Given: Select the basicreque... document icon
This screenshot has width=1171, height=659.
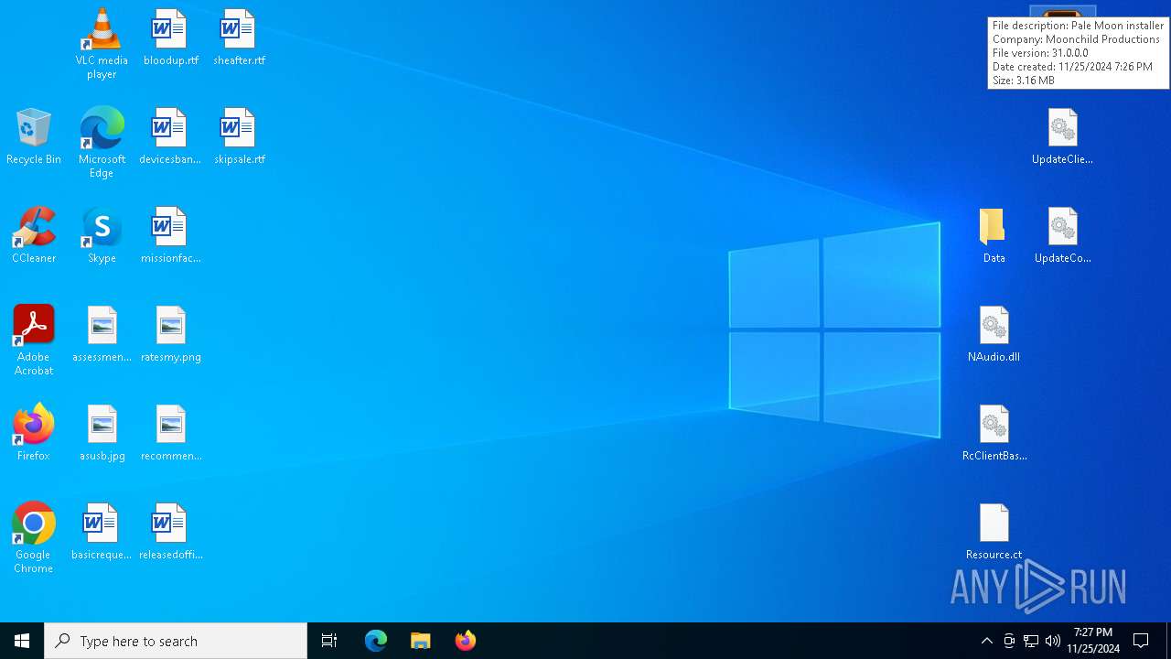Looking at the screenshot, I should point(102,532).
